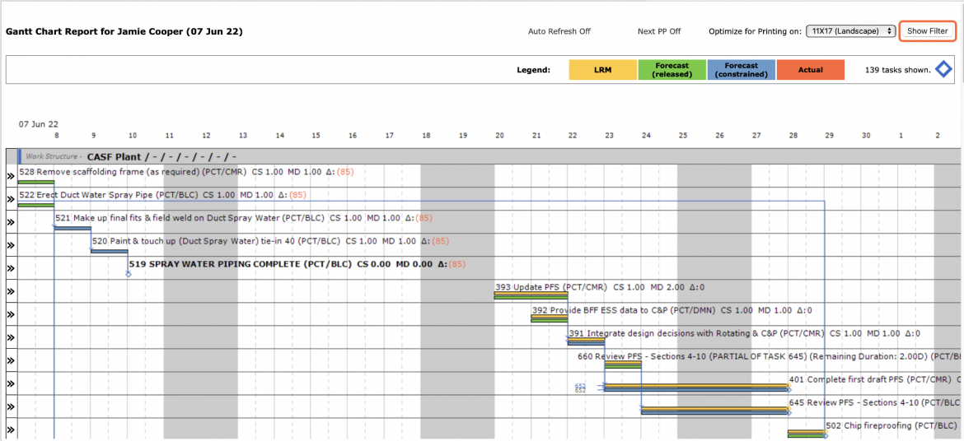Expand row arrows for task 502 Chip fireproofing
The width and height of the screenshot is (964, 441).
point(11,429)
